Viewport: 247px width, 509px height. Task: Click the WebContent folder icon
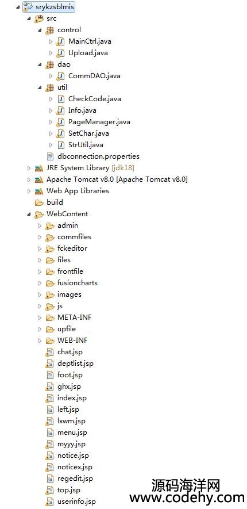click(x=39, y=214)
